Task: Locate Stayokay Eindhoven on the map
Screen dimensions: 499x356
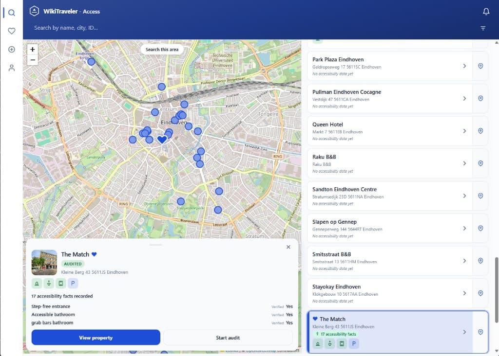Action: pos(480,293)
